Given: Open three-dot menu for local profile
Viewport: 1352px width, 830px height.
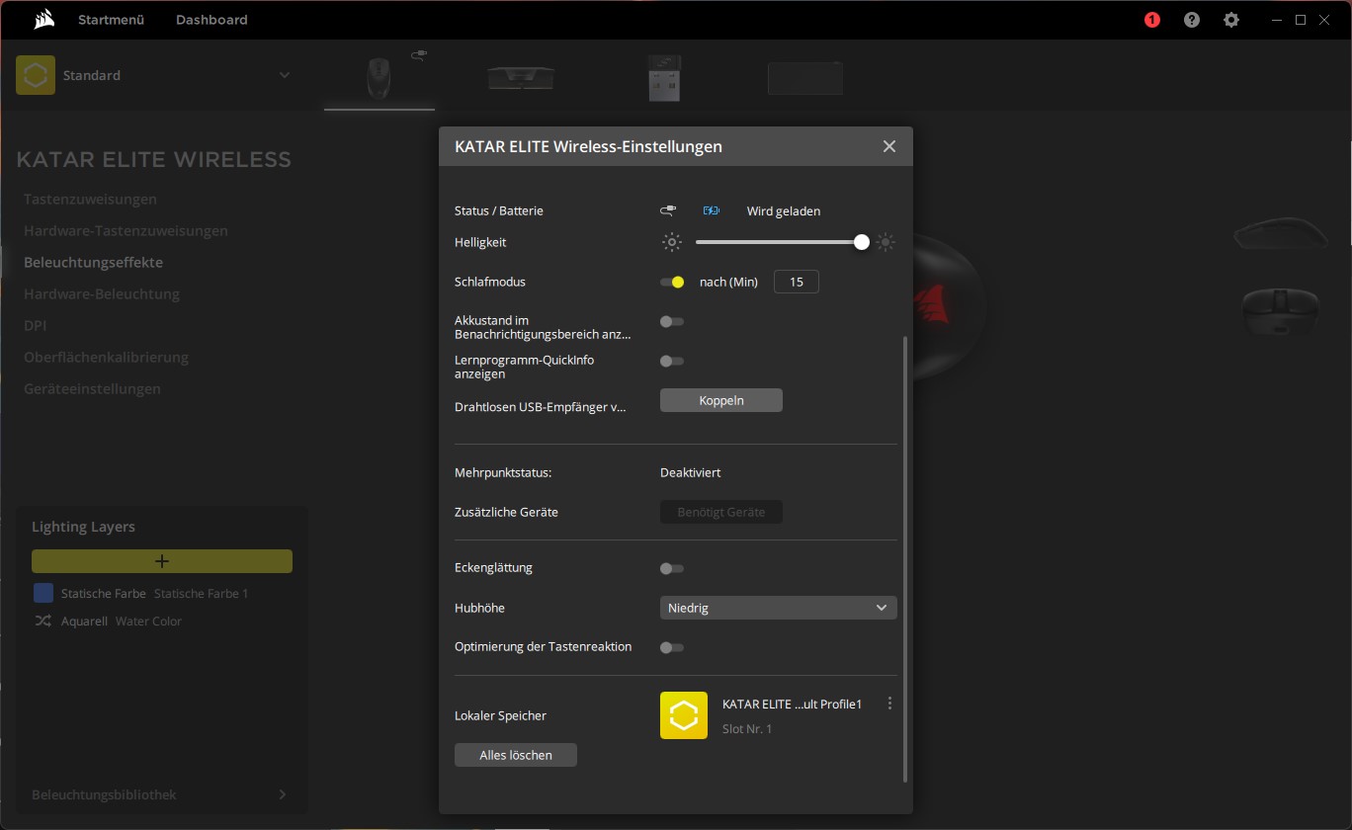Looking at the screenshot, I should (x=890, y=704).
